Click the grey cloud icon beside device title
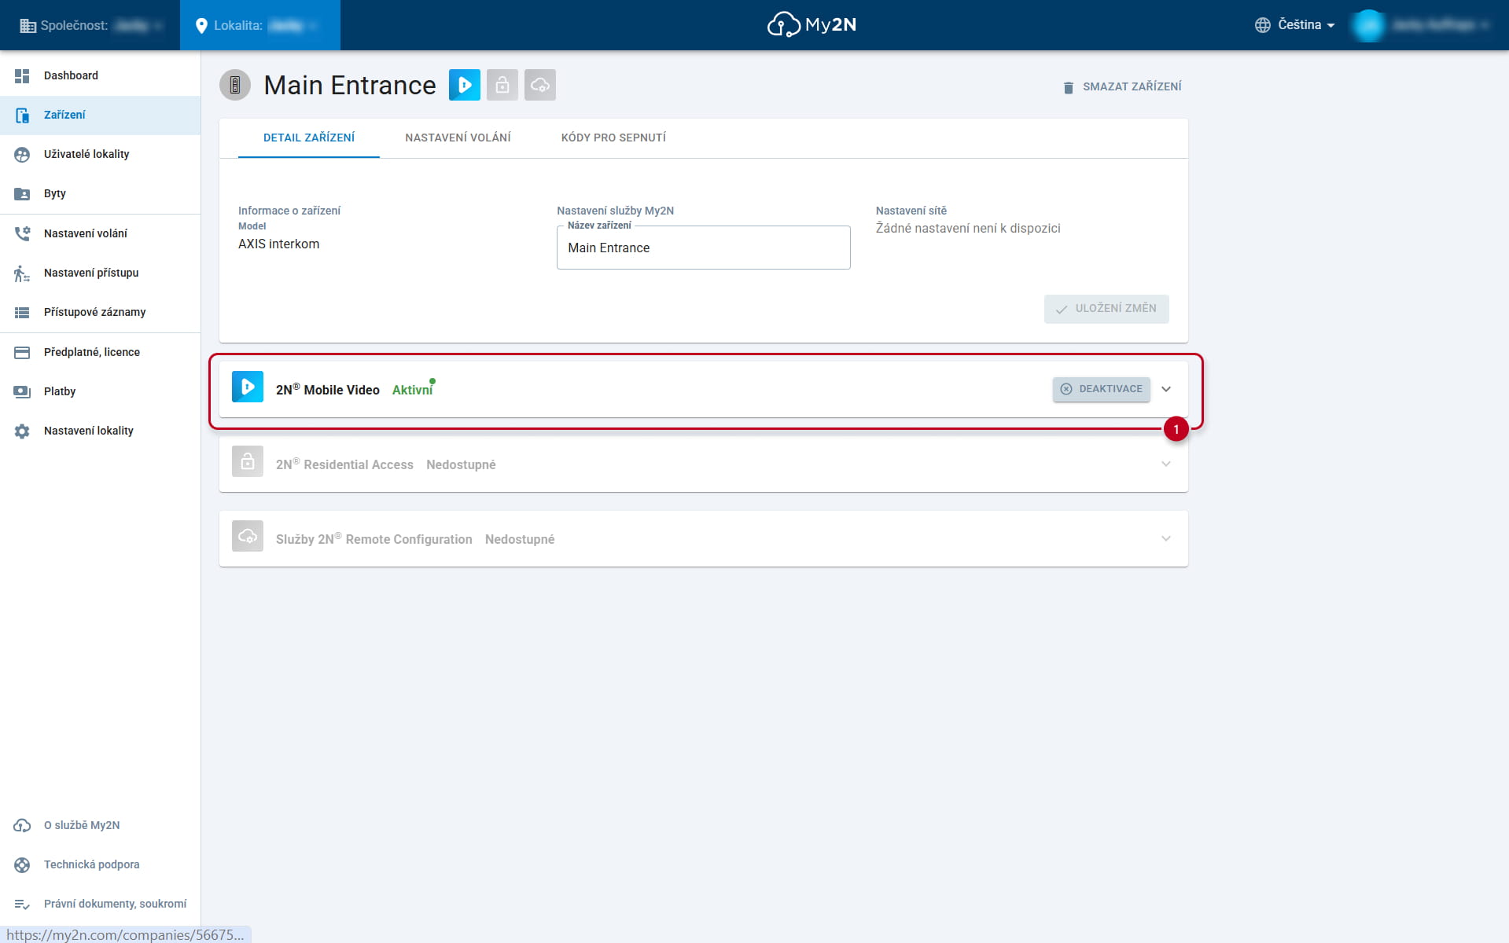1509x943 pixels. coord(540,85)
